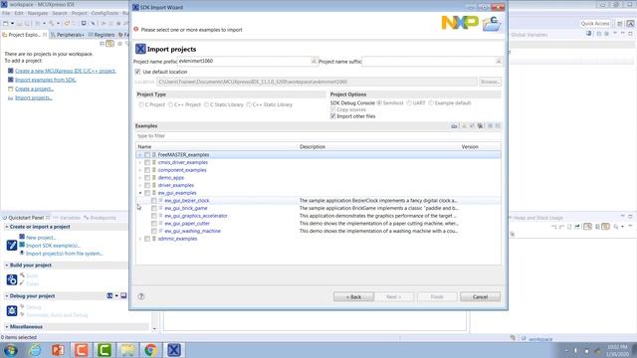
Task: Toggle the Use default location checkbox
Action: 137,72
